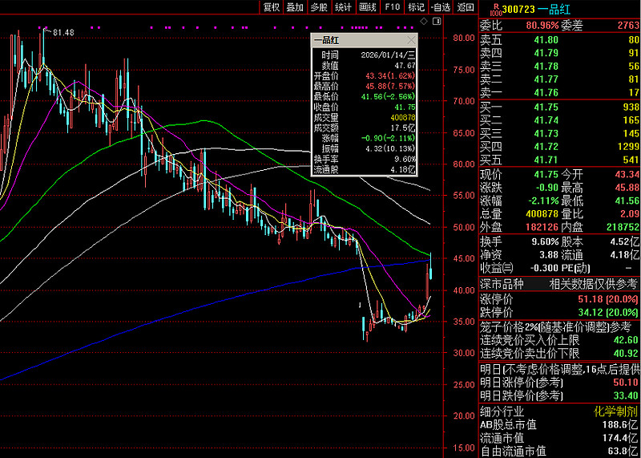
Task: Open the 多股 multi-stock view
Action: point(319,7)
